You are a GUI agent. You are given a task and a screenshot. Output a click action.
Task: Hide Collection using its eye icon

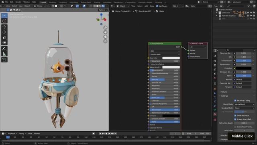[x=251, y=12]
